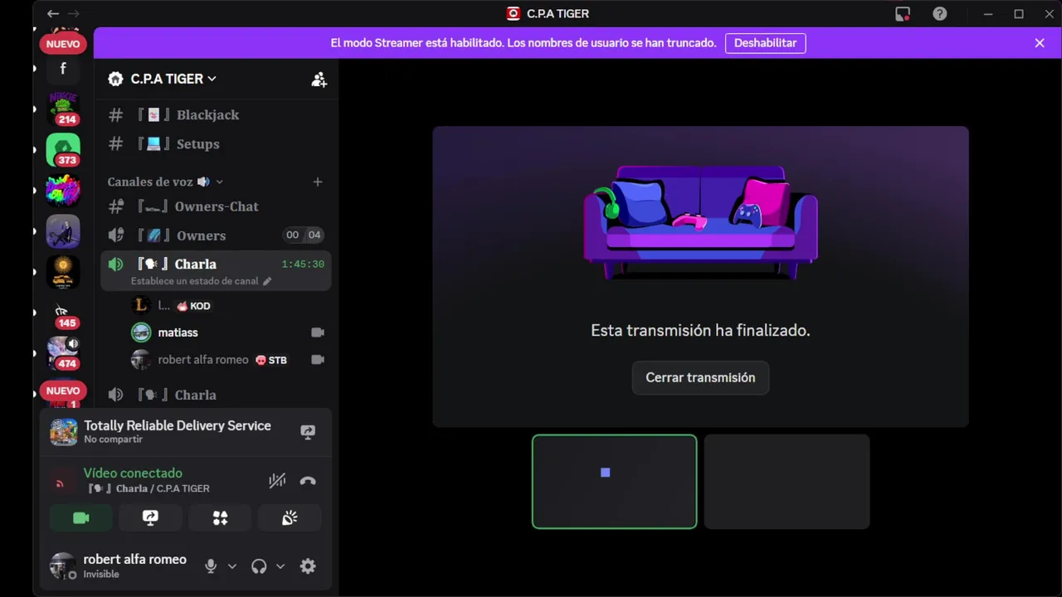Share the Totally Reliable Delivery Service screen
This screenshot has height=597, width=1062.
click(308, 432)
